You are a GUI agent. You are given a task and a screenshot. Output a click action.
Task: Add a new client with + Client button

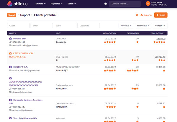[x=161, y=15]
